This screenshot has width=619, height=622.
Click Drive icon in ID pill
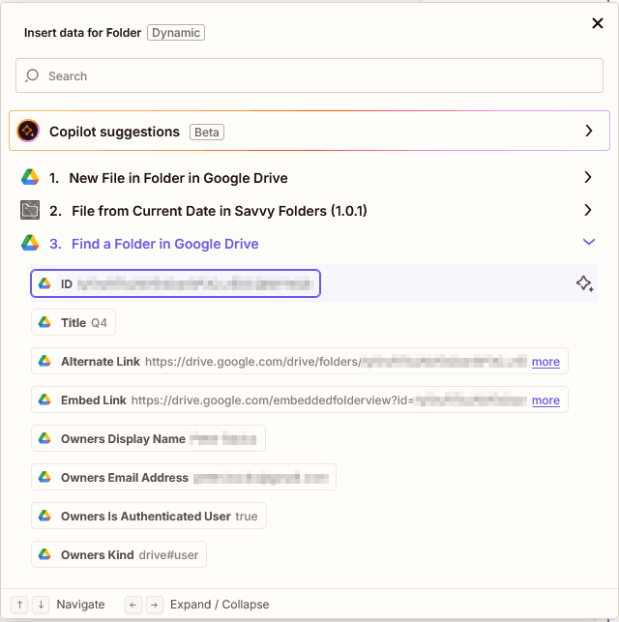44,283
